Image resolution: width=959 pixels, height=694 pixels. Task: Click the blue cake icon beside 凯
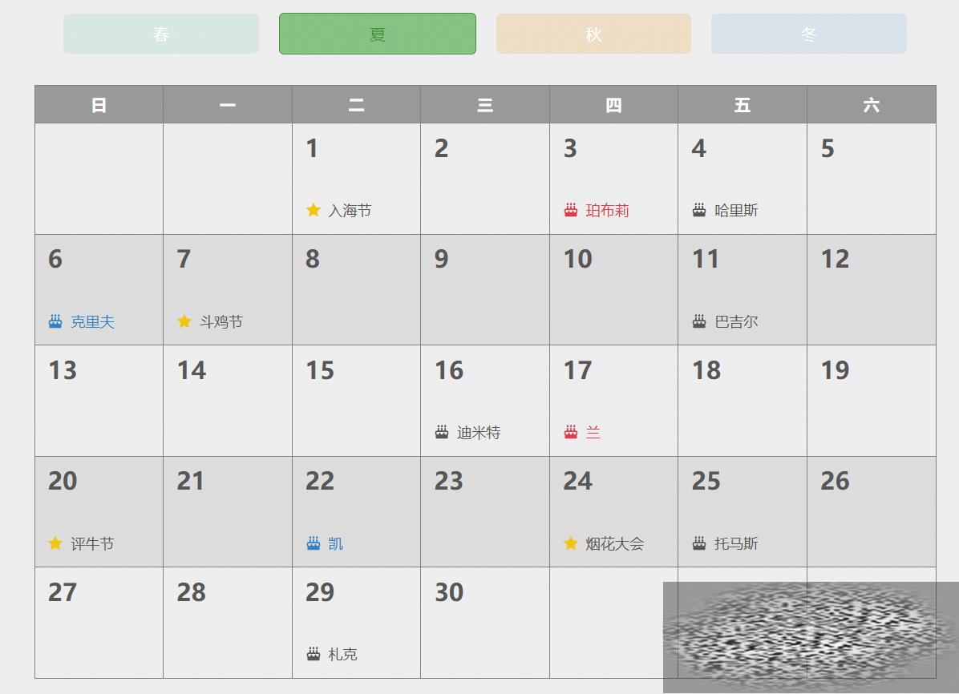[x=314, y=543]
